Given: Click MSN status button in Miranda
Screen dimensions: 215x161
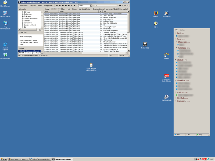Looking at the screenshot, I should [180, 135].
